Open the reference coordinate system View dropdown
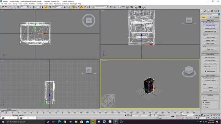 coord(59,7)
